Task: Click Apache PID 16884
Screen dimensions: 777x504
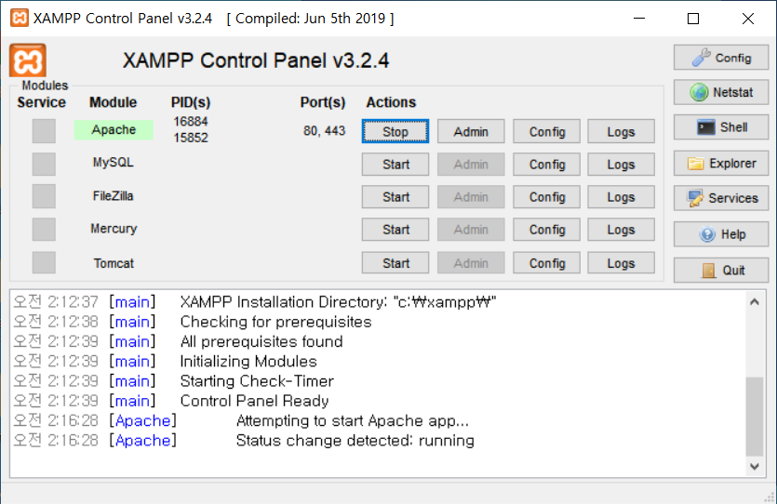Action: [x=190, y=121]
